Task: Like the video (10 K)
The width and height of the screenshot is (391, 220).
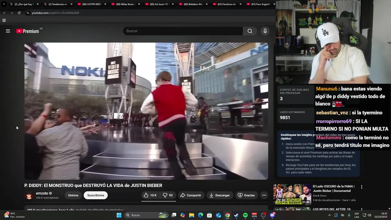Action: point(150,195)
